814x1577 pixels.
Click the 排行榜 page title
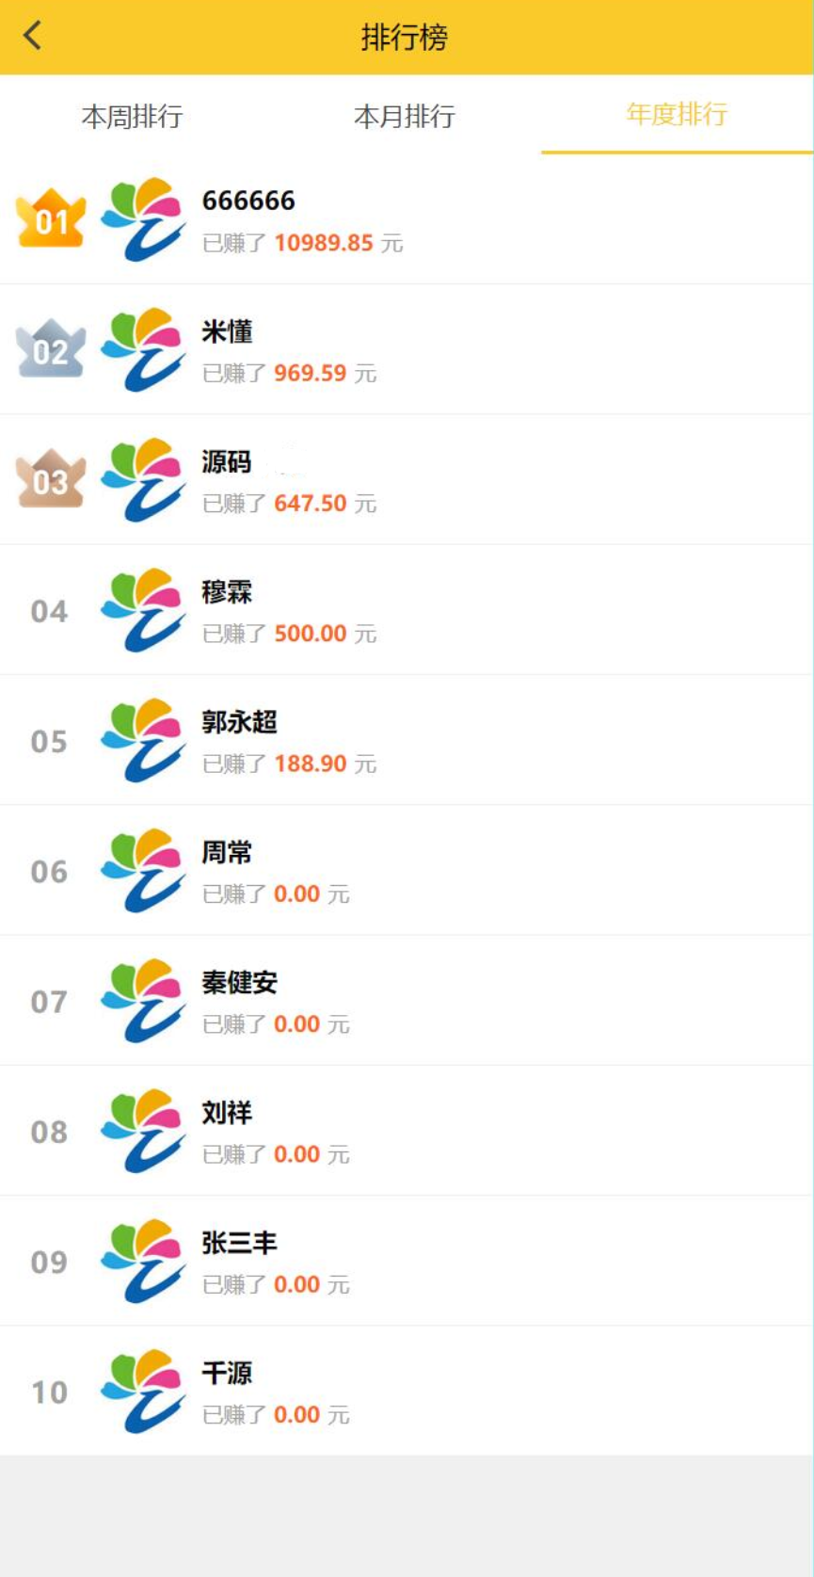pos(405,37)
